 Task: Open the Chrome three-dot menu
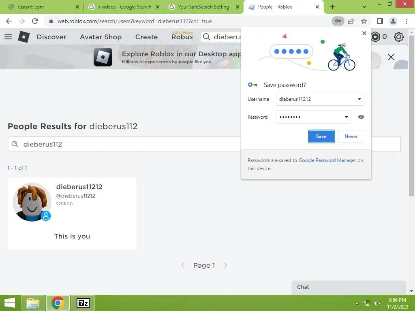(406, 21)
